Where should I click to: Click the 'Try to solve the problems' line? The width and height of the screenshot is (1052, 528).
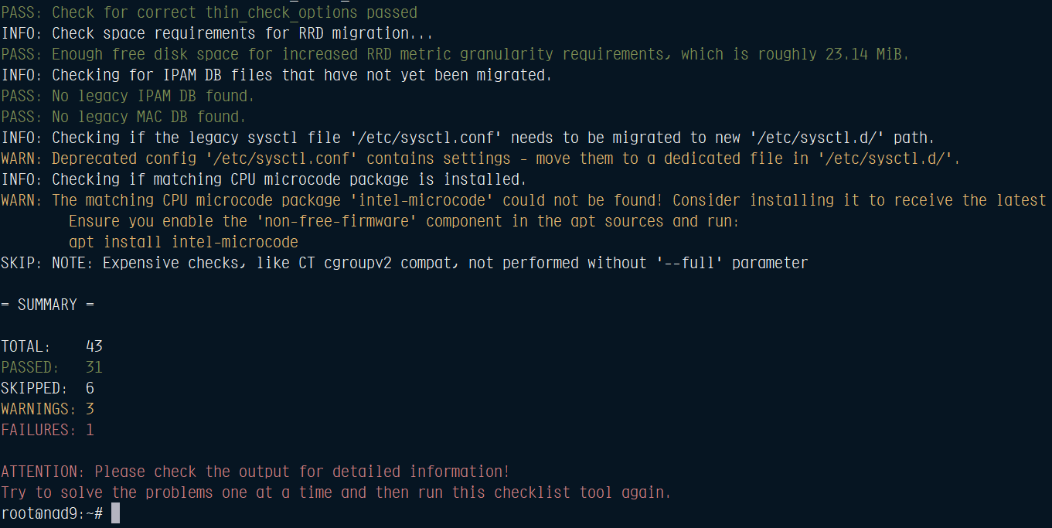click(336, 492)
